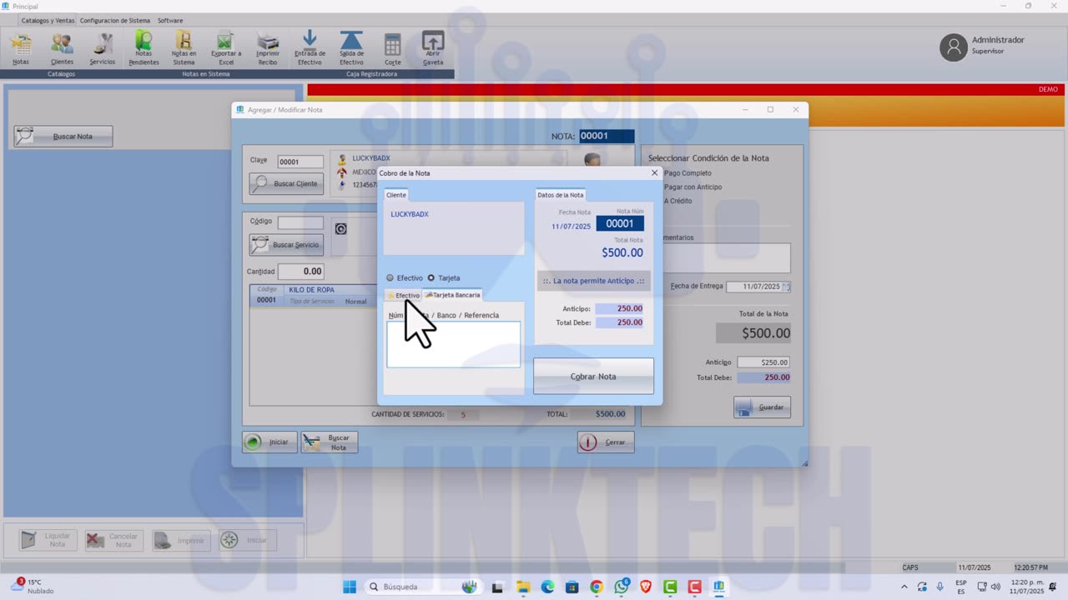The image size is (1068, 600).
Task: Register an Entrada de Efectivo
Action: pyautogui.click(x=310, y=49)
